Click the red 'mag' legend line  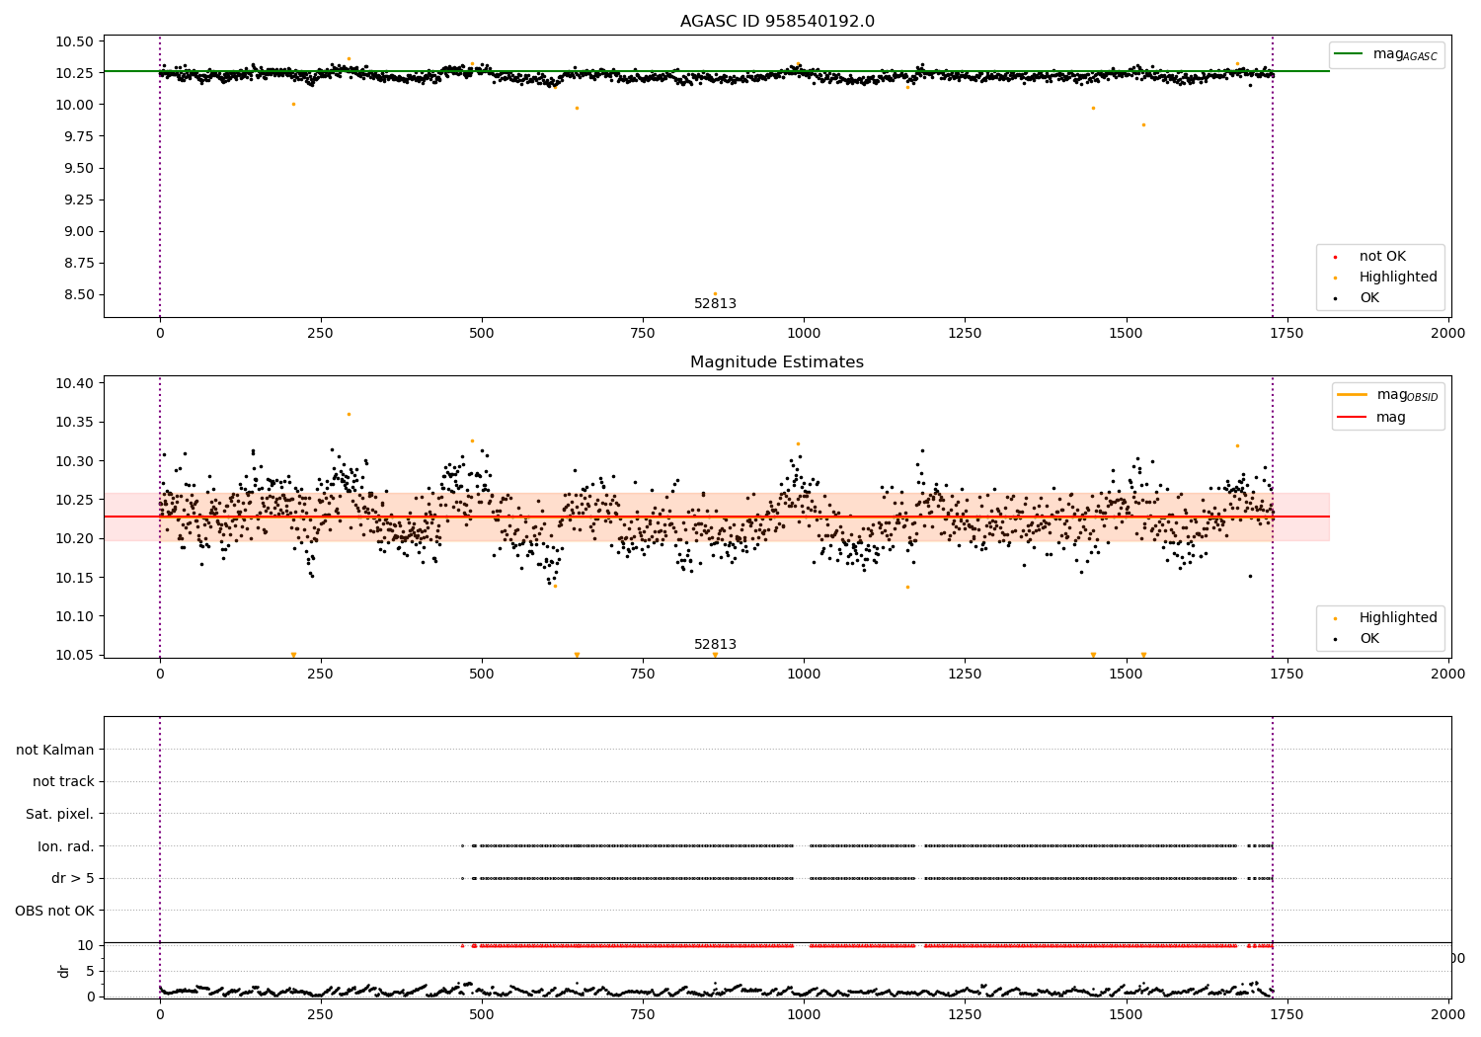pyautogui.click(x=1352, y=418)
